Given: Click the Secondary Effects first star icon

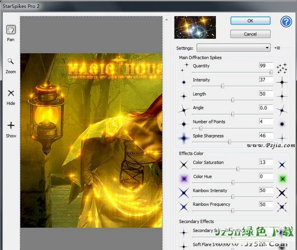Looking at the screenshot, I should point(184,233).
